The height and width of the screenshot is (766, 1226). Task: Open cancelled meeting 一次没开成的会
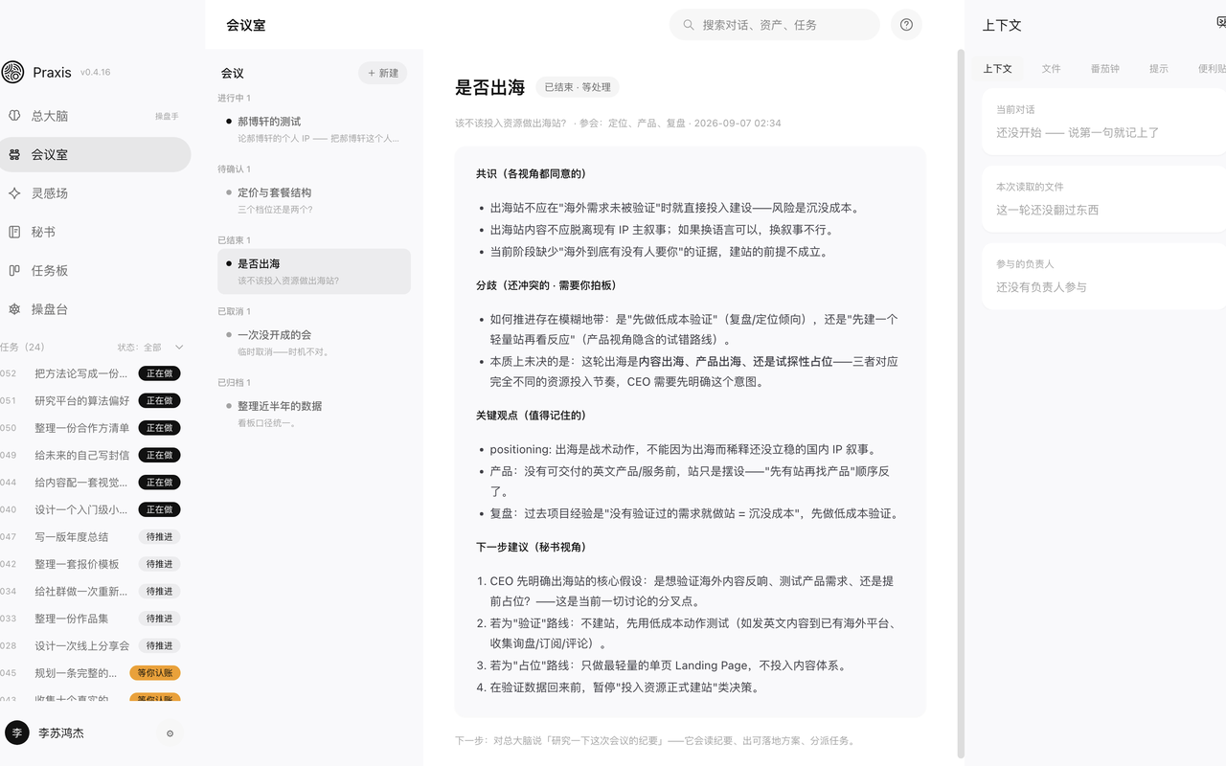314,343
